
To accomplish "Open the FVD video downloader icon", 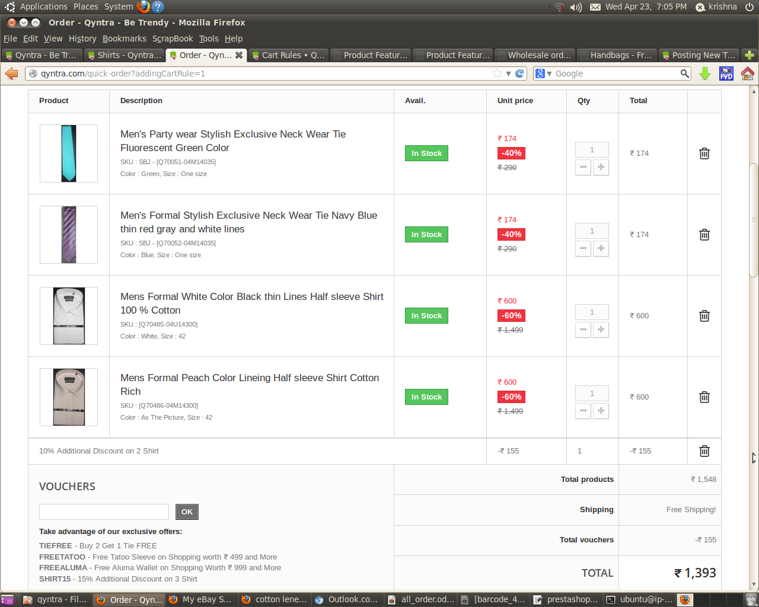I will (726, 74).
